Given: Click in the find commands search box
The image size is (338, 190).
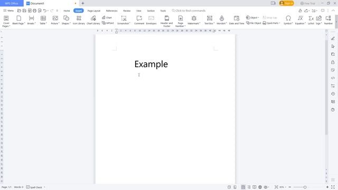Looking at the screenshot, I should 189,11.
